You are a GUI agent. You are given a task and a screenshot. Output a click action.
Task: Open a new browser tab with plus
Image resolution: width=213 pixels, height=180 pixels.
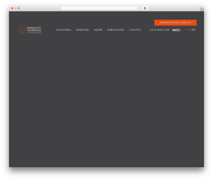click(x=202, y=9)
